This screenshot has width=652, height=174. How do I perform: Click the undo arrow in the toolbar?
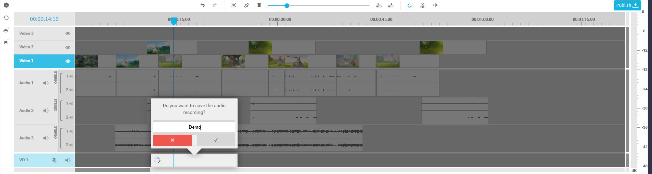tap(202, 5)
